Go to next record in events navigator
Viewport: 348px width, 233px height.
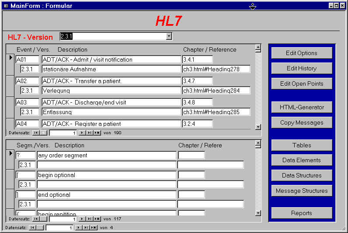tap(82, 132)
